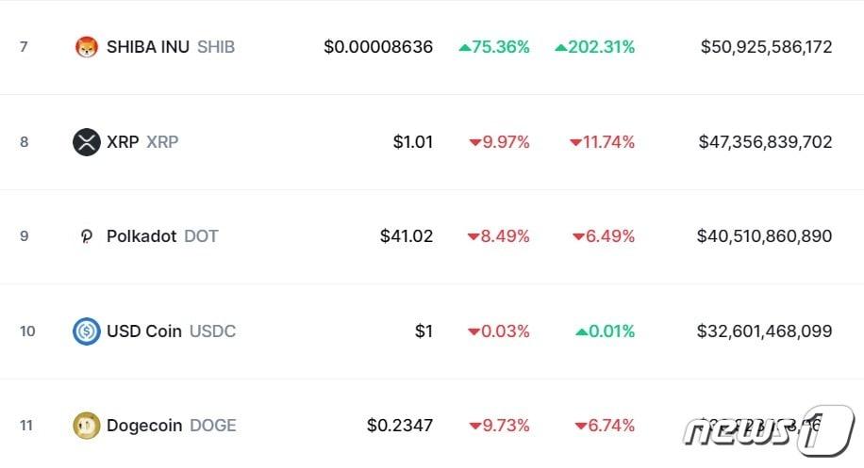Screen dimensions: 864x468
Task: Click the XRP coin logo
Action: point(87,142)
